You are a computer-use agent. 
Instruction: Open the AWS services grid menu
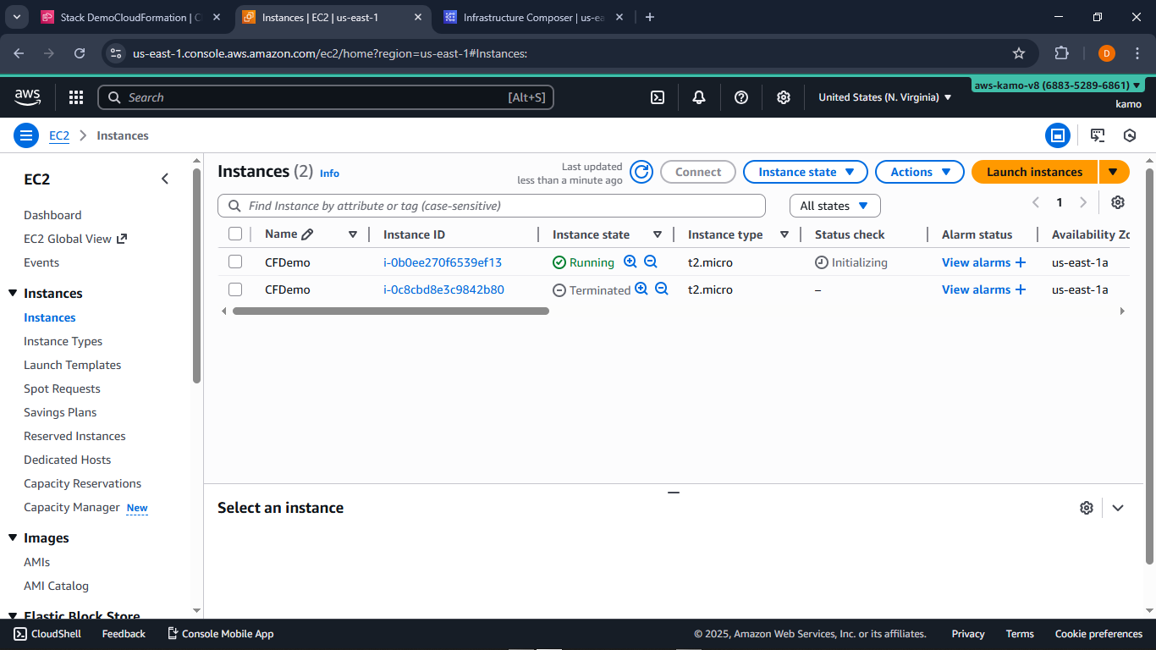click(x=75, y=97)
